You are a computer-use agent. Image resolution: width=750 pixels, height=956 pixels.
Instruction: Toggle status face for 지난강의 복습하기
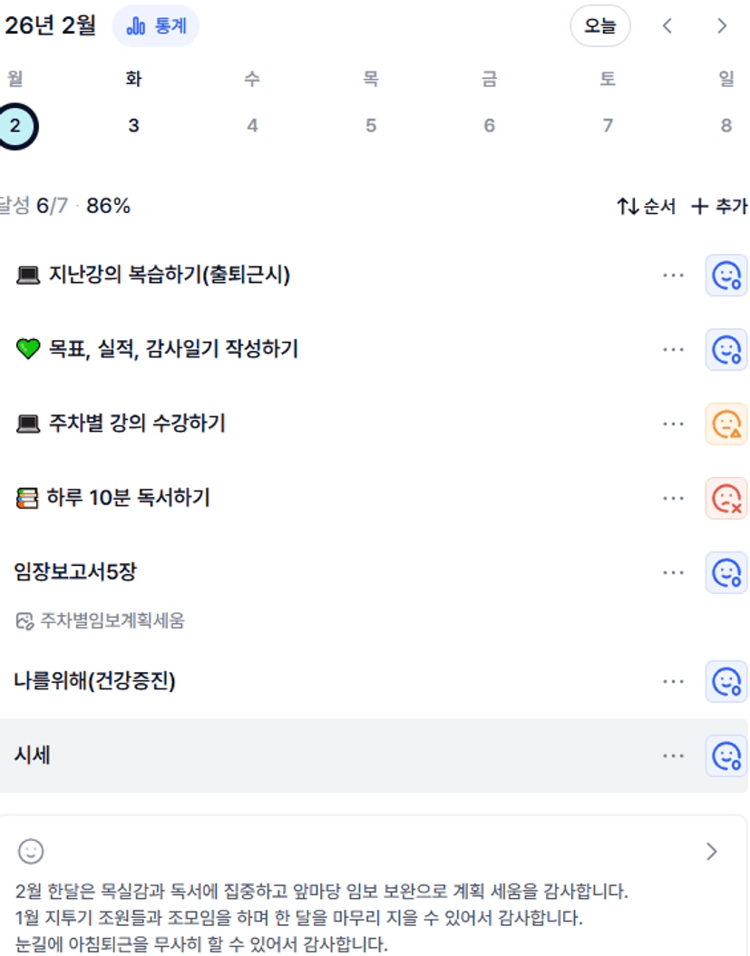point(726,275)
